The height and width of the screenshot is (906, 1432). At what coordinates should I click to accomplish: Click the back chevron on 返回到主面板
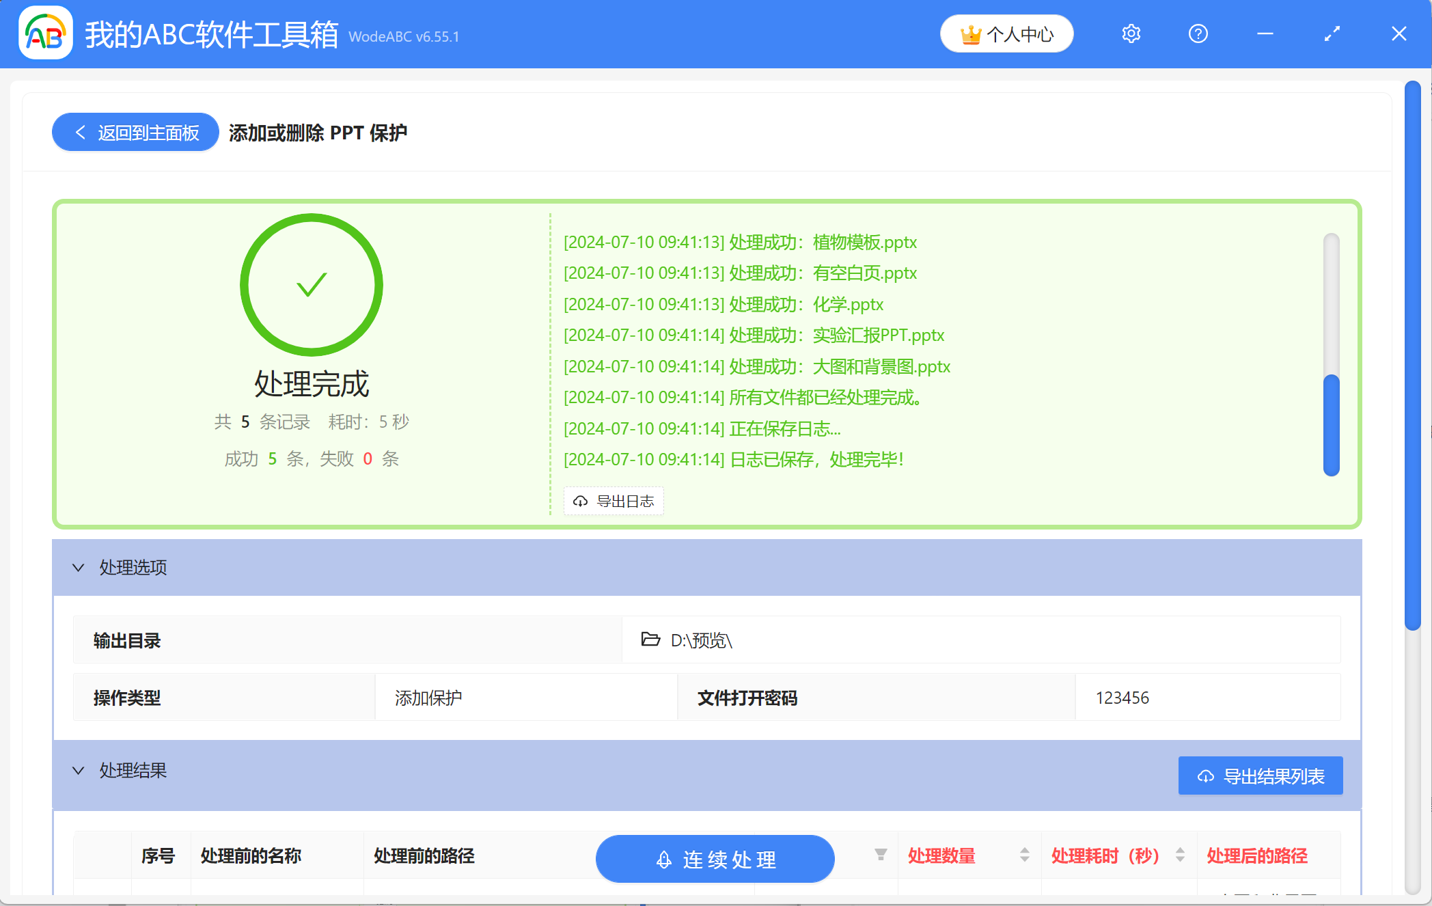click(79, 132)
